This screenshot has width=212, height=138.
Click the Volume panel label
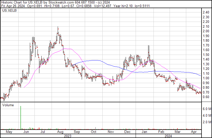click(8, 105)
